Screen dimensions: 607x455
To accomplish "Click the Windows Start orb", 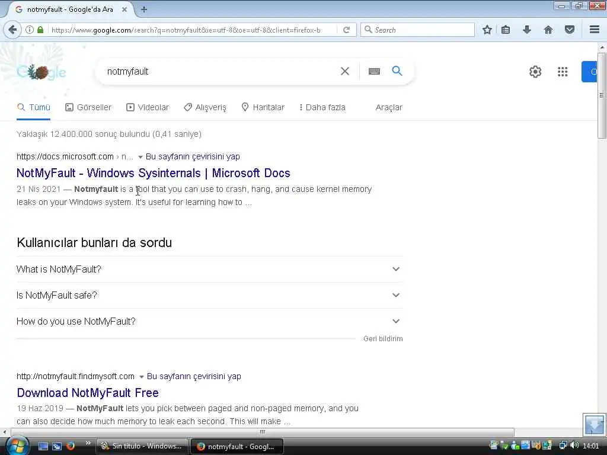I will coord(17,446).
